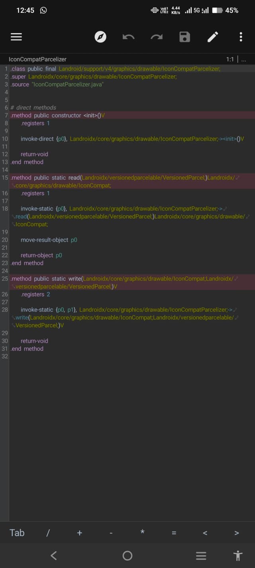The image size is (255, 568).
Task: Tap the battery status icon
Action: click(x=217, y=10)
